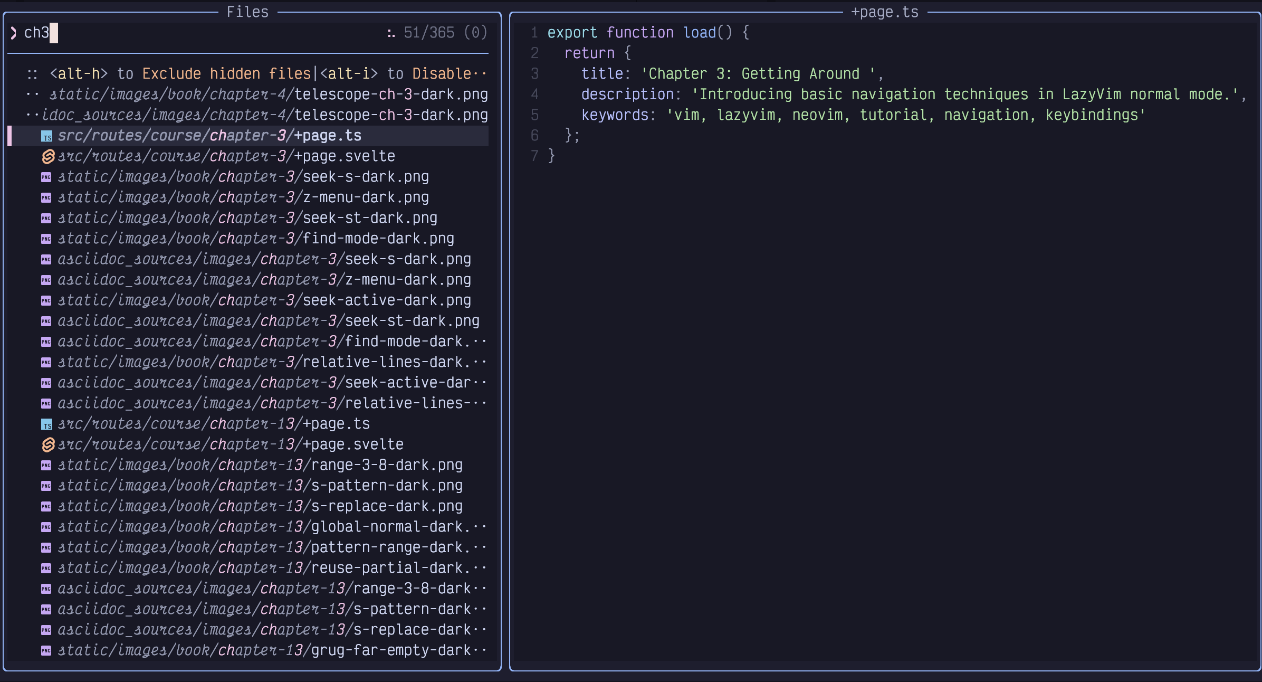Click the keywords line in preview
The image size is (1262, 682).
pos(863,115)
